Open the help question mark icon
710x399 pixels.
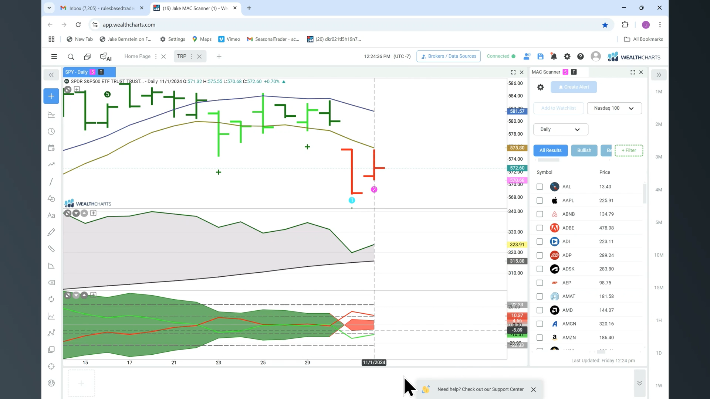coord(581,57)
